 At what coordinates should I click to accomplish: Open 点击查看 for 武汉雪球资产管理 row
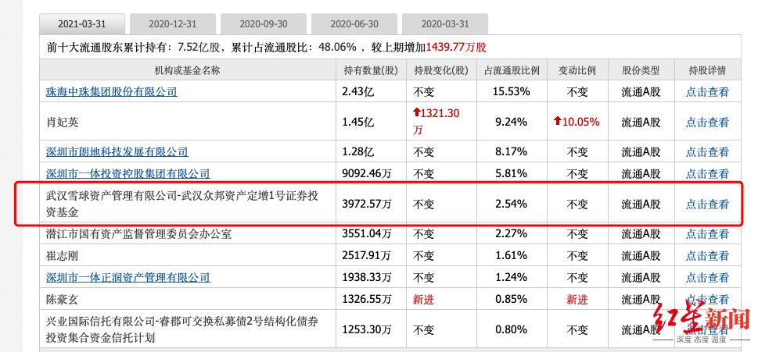click(707, 204)
